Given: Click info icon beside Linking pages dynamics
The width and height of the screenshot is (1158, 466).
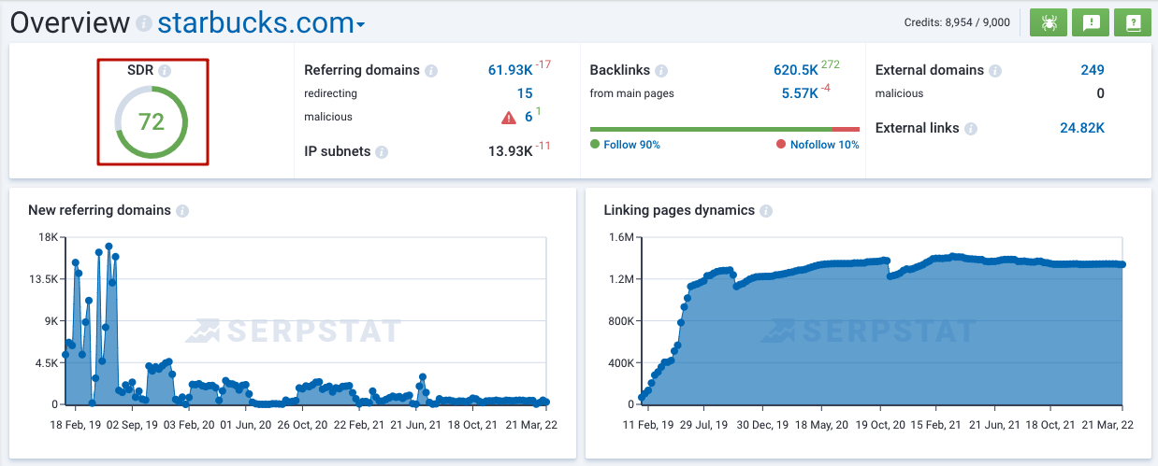Looking at the screenshot, I should coord(766,211).
